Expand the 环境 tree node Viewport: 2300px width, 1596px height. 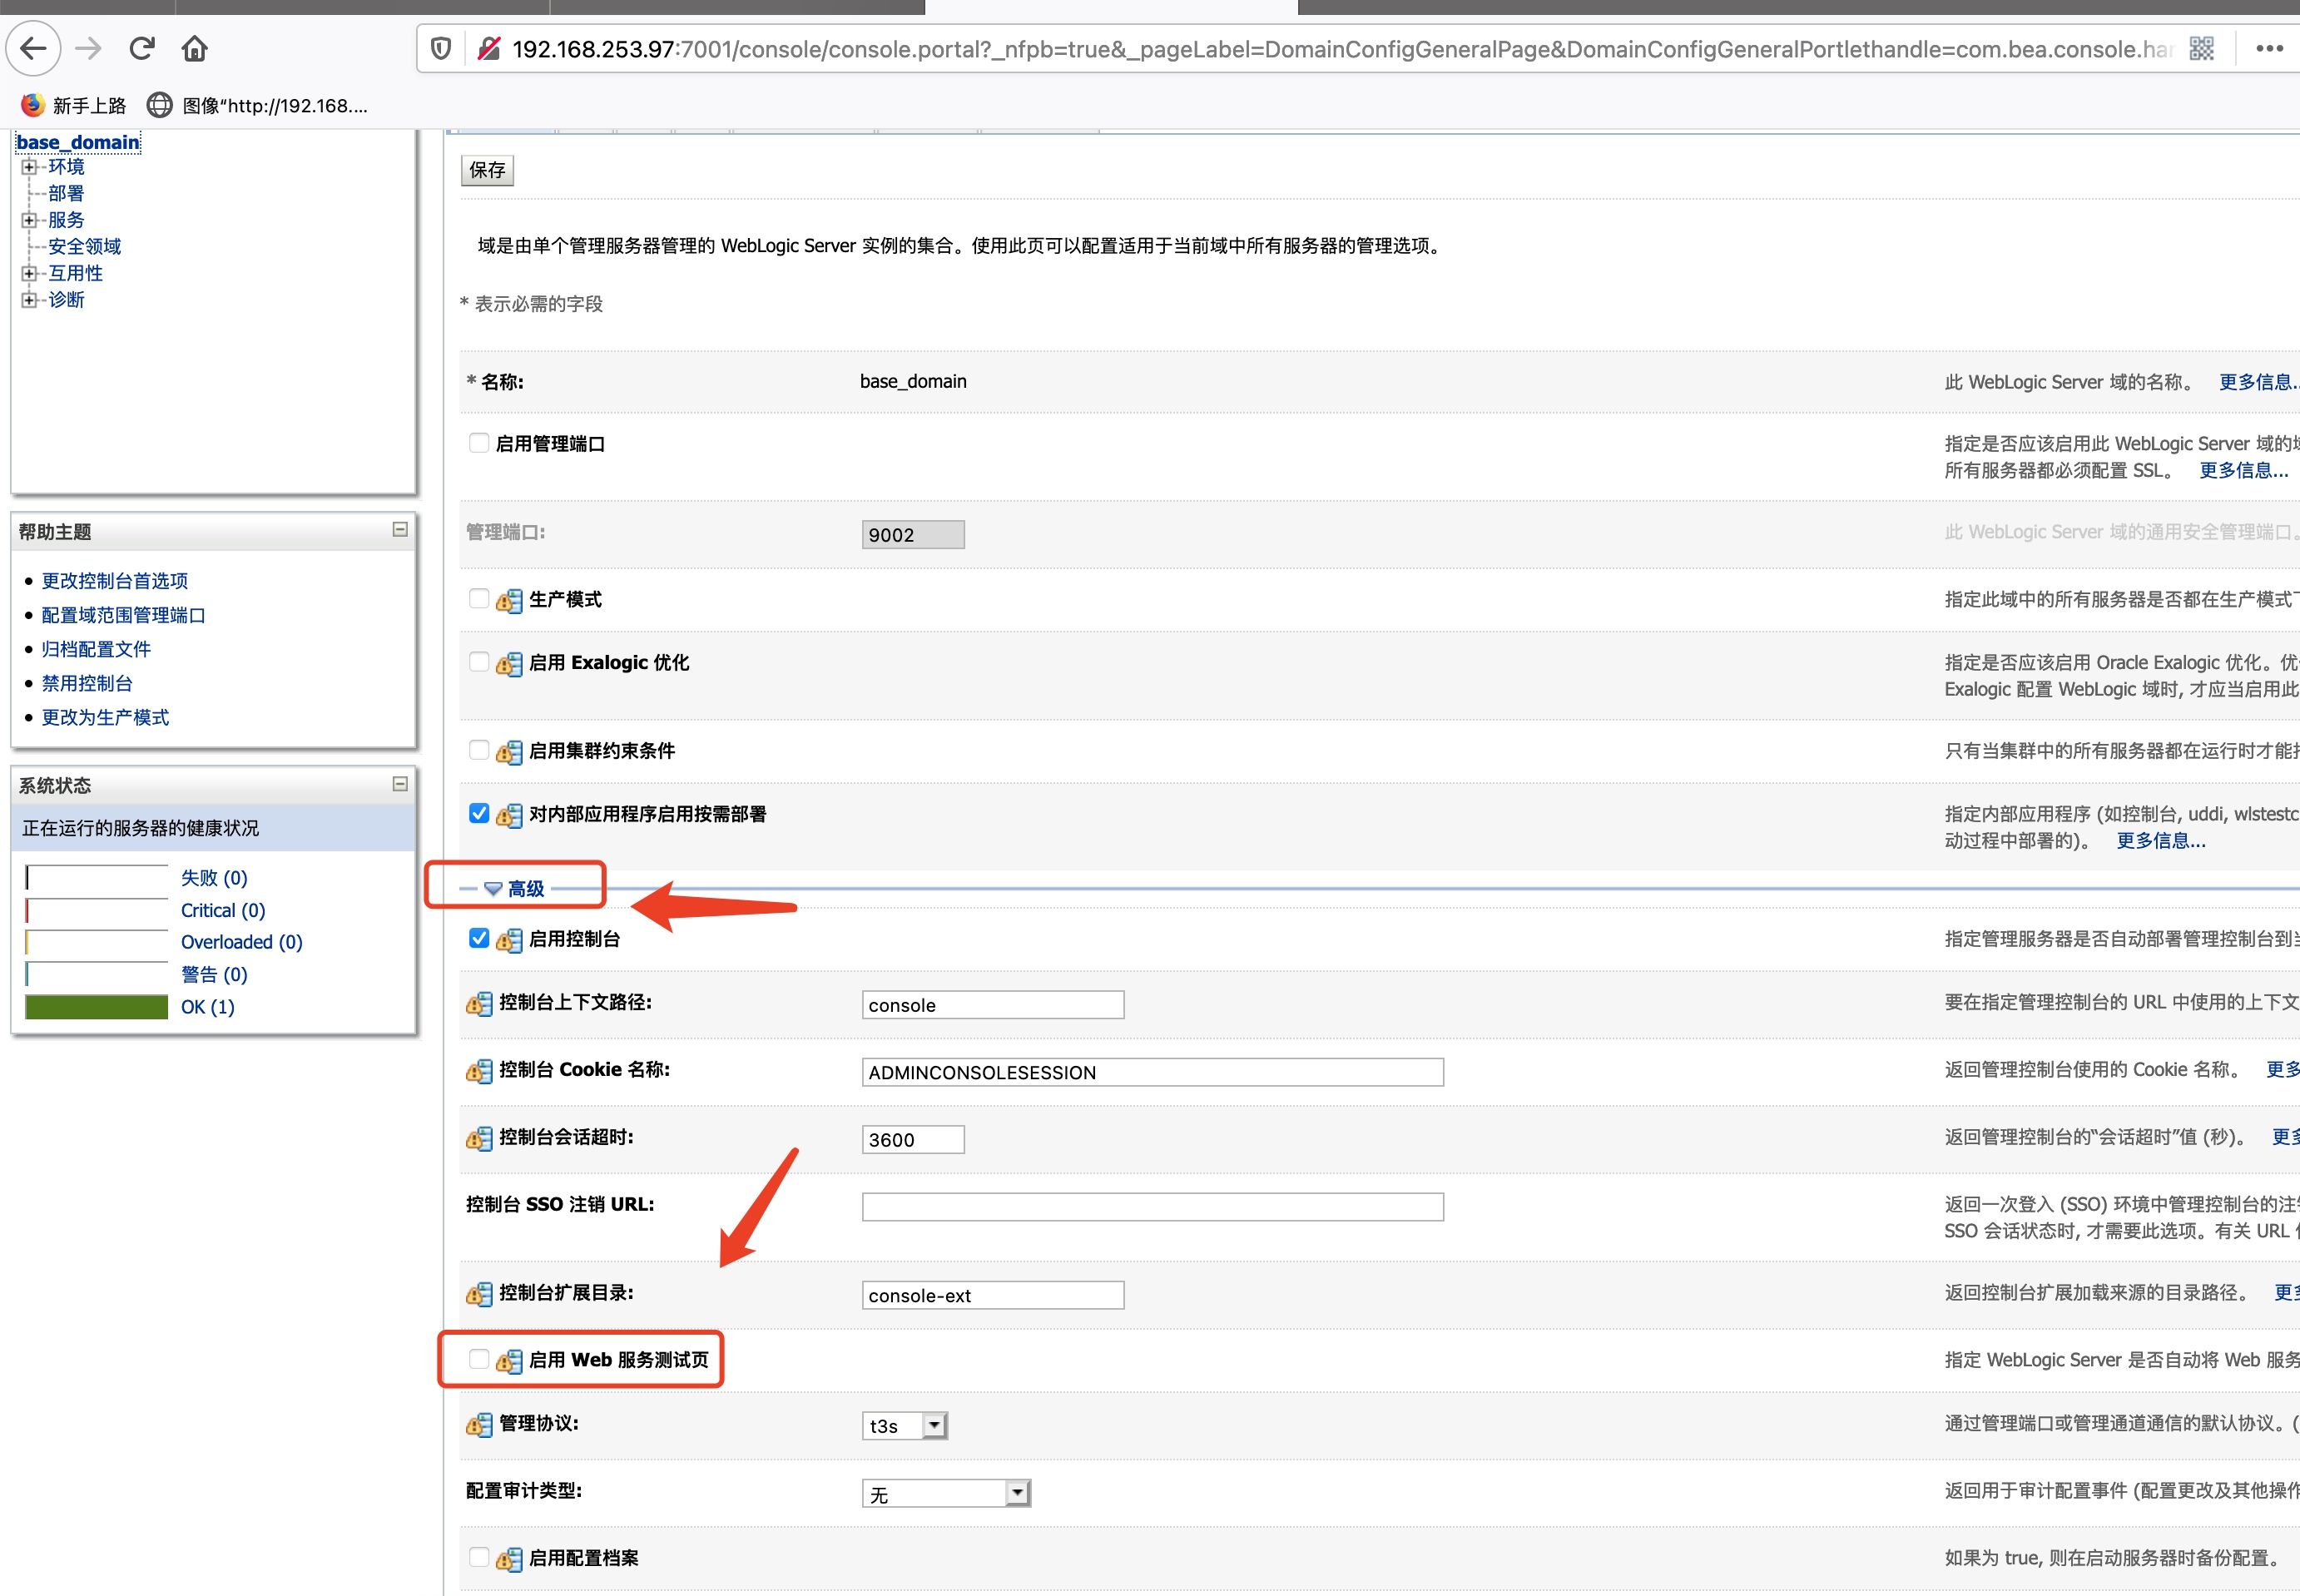click(x=29, y=167)
